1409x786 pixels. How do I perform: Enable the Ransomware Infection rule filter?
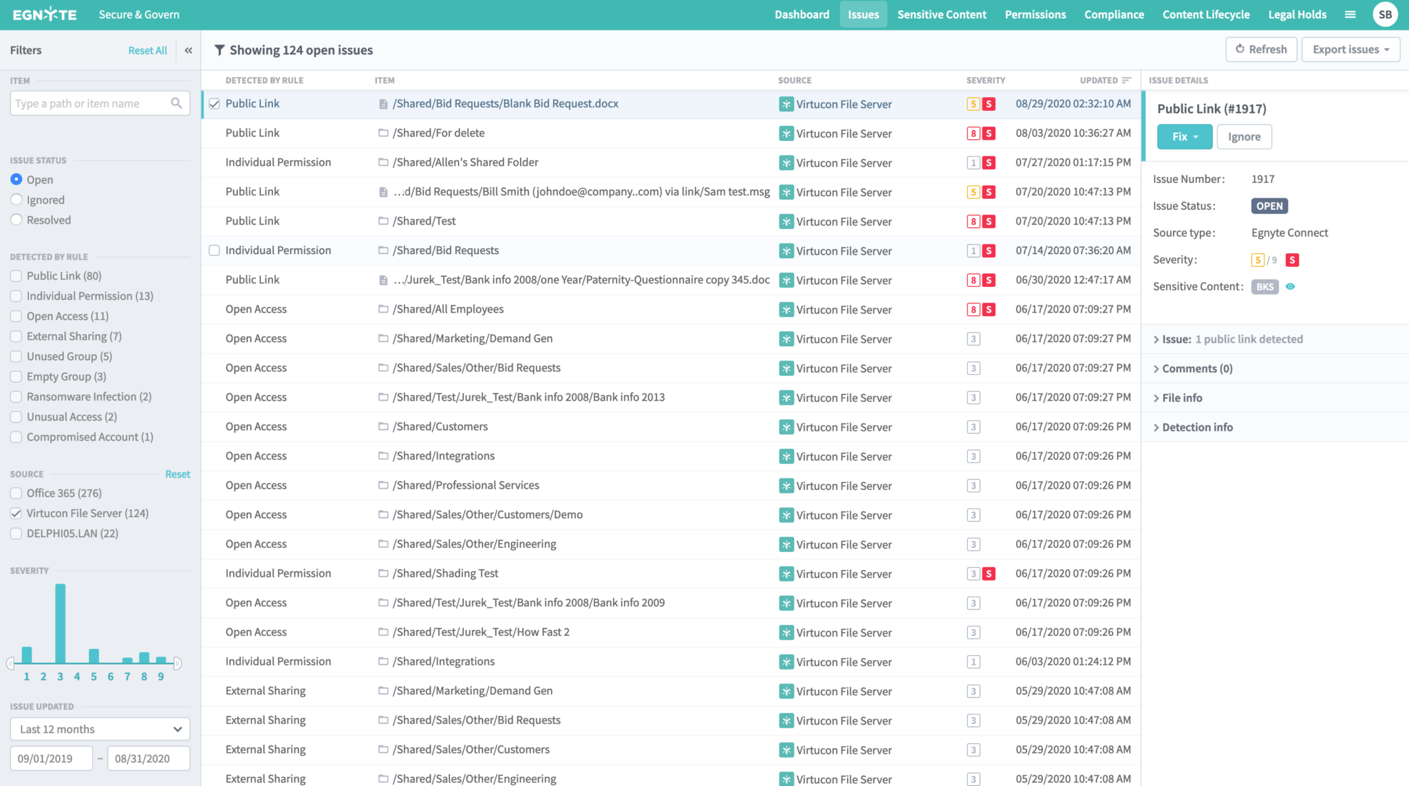pyautogui.click(x=17, y=397)
